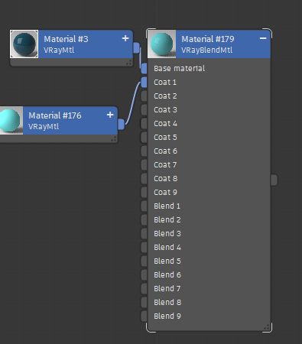
Task: Click the Coat 5 input socket
Action: (x=144, y=138)
